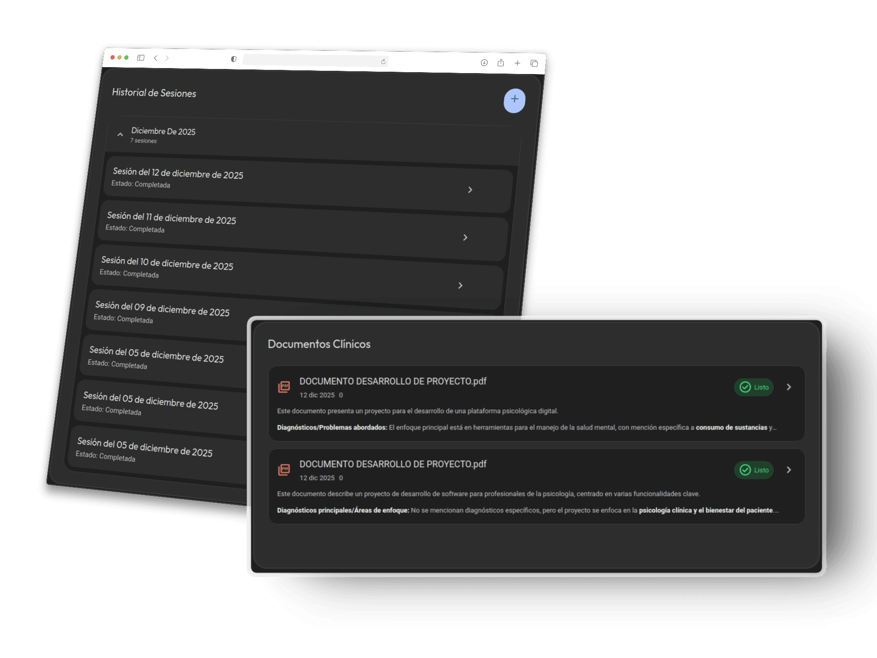The height and width of the screenshot is (658, 877).
Task: Open a new browser tab
Action: click(517, 63)
